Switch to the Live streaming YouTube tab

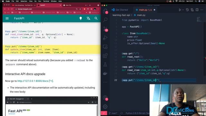click(23, 5)
